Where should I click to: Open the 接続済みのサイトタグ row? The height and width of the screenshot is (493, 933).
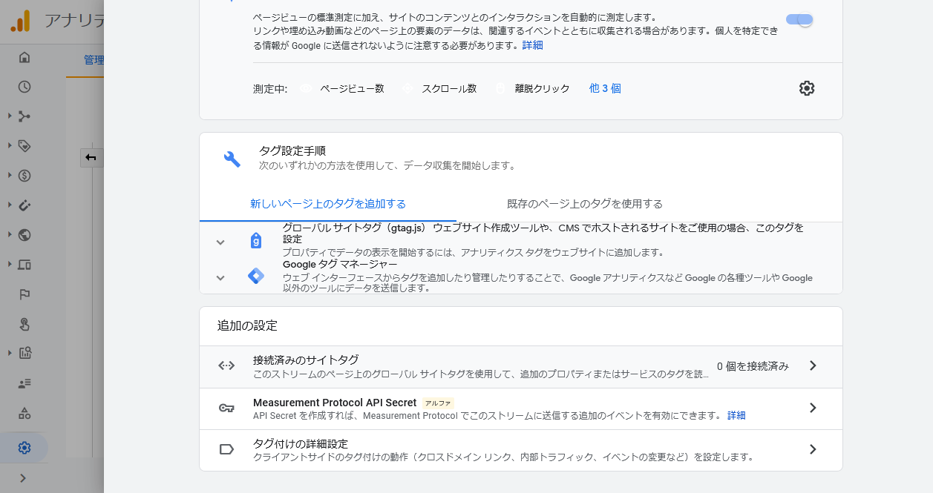521,367
